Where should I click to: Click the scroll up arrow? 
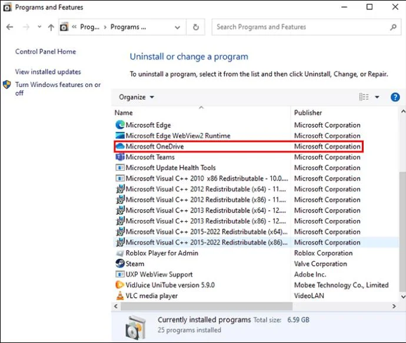(x=403, y=112)
